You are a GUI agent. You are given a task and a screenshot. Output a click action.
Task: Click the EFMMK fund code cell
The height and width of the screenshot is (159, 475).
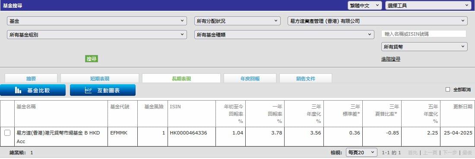click(119, 133)
